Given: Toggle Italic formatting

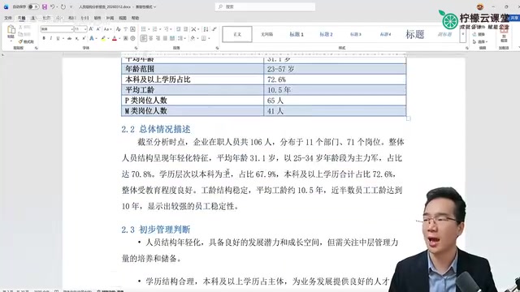Looking at the screenshot, I should (x=50, y=38).
